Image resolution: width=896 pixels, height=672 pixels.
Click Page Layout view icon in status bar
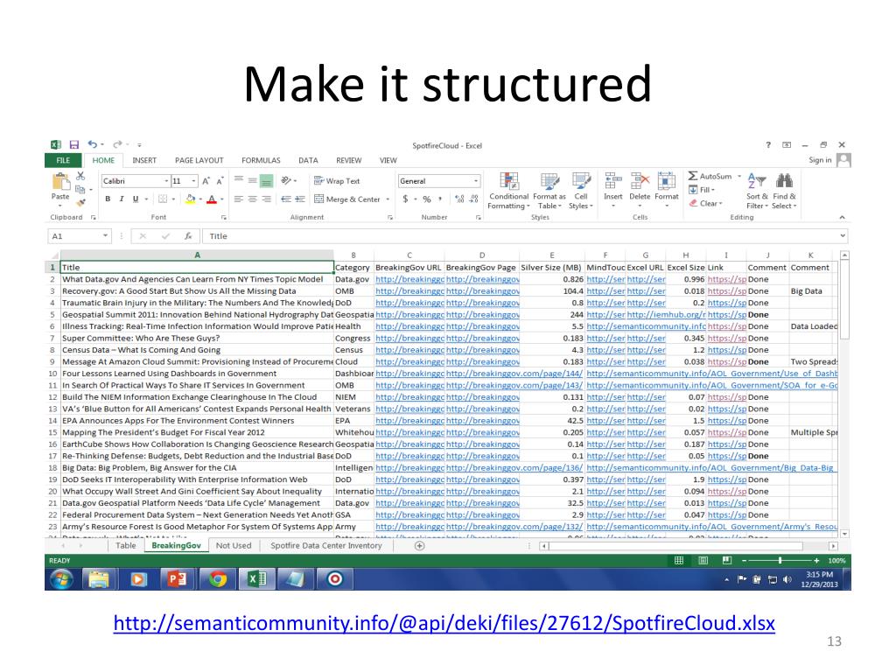point(703,561)
